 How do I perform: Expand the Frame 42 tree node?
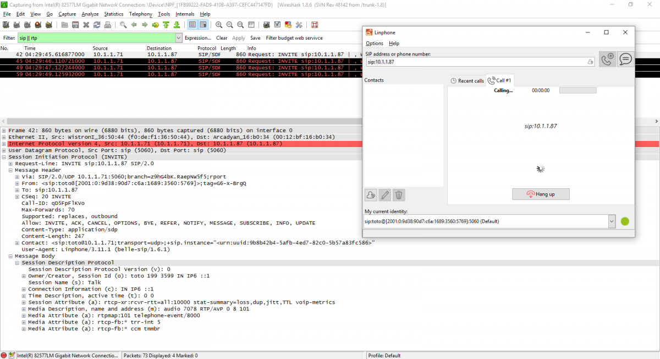pos(4,130)
